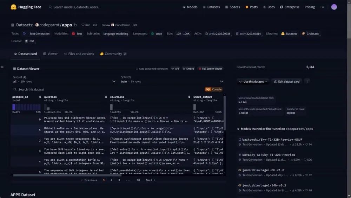Viewport: 351px width, 198px height.
Task: Go to page 3 of the dataset
Action: pyautogui.click(x=119, y=180)
